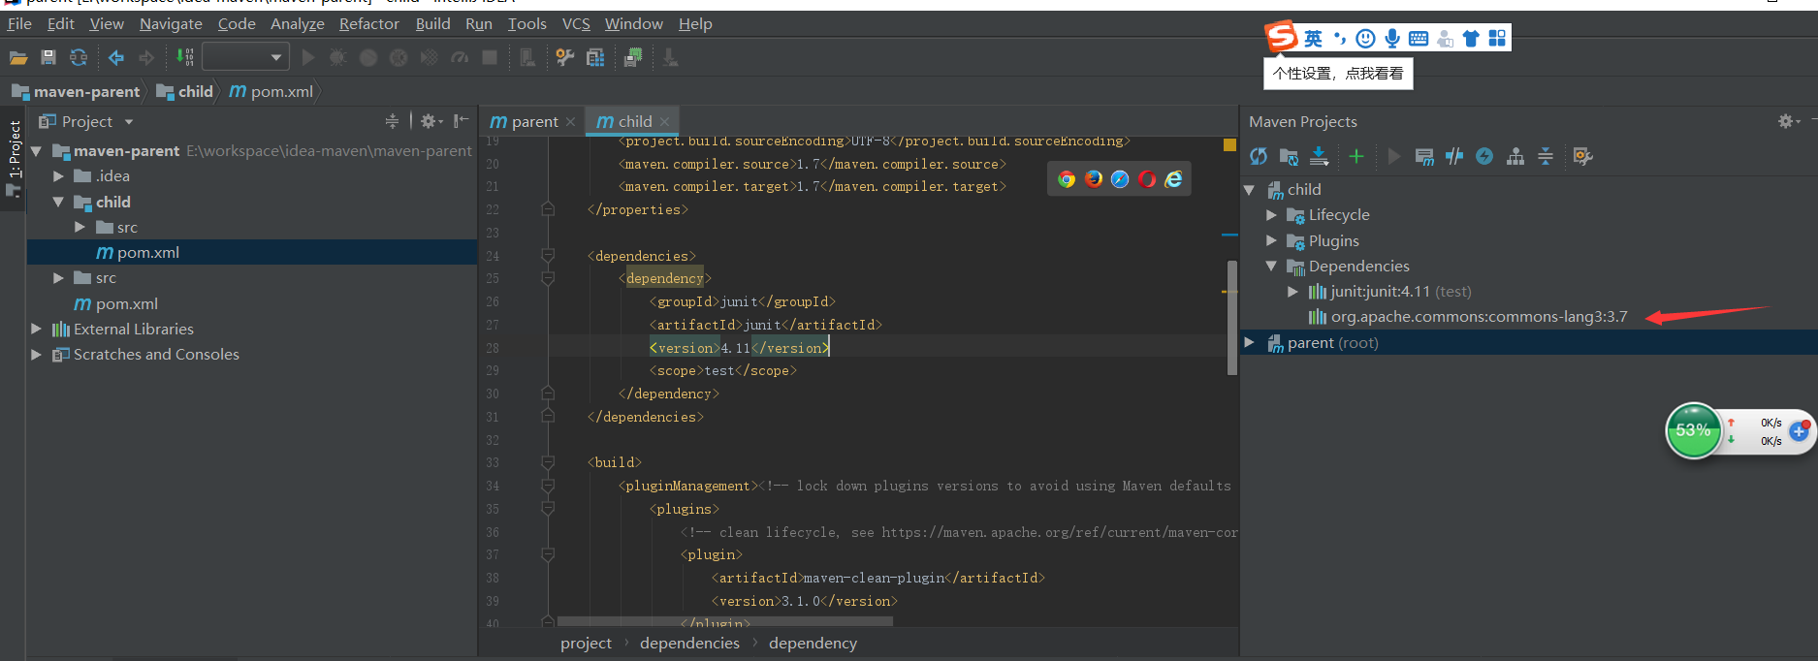Click the SDK/structure grid icon in toolbar
Image resolution: width=1818 pixels, height=661 pixels.
point(595,58)
